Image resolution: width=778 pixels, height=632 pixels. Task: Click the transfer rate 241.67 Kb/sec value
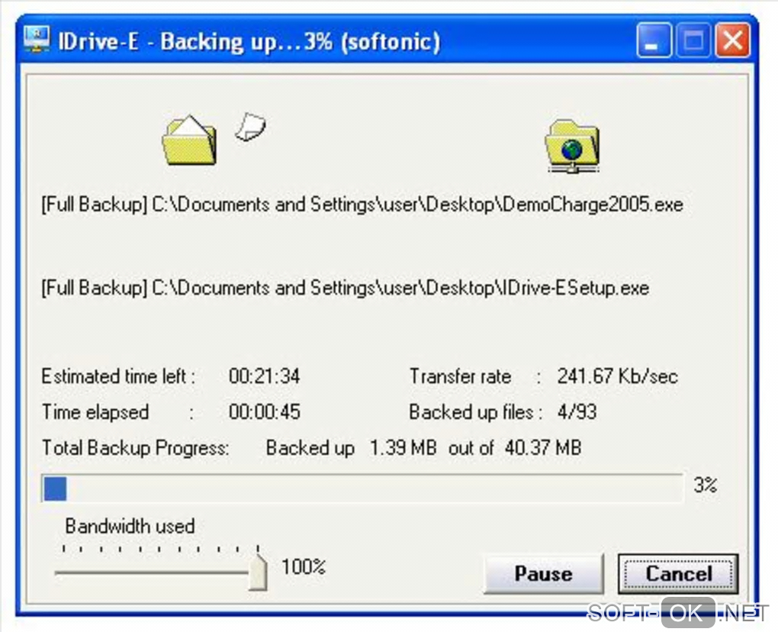pyautogui.click(x=617, y=376)
